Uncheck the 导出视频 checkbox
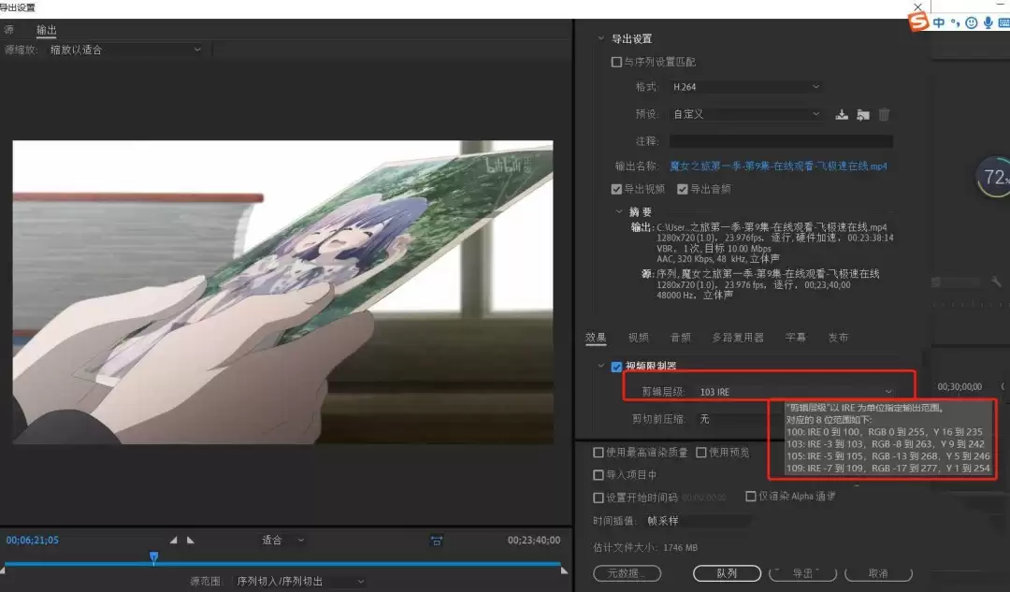 [616, 189]
